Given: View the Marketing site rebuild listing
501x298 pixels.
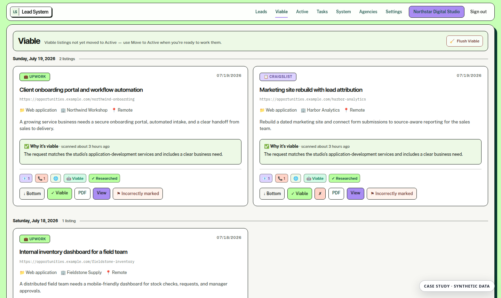Looking at the screenshot, I should click(x=356, y=194).
